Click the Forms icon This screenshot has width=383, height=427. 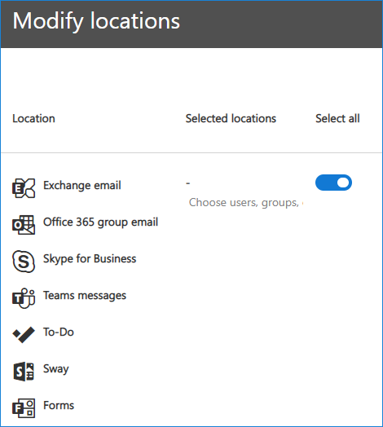coord(24,408)
